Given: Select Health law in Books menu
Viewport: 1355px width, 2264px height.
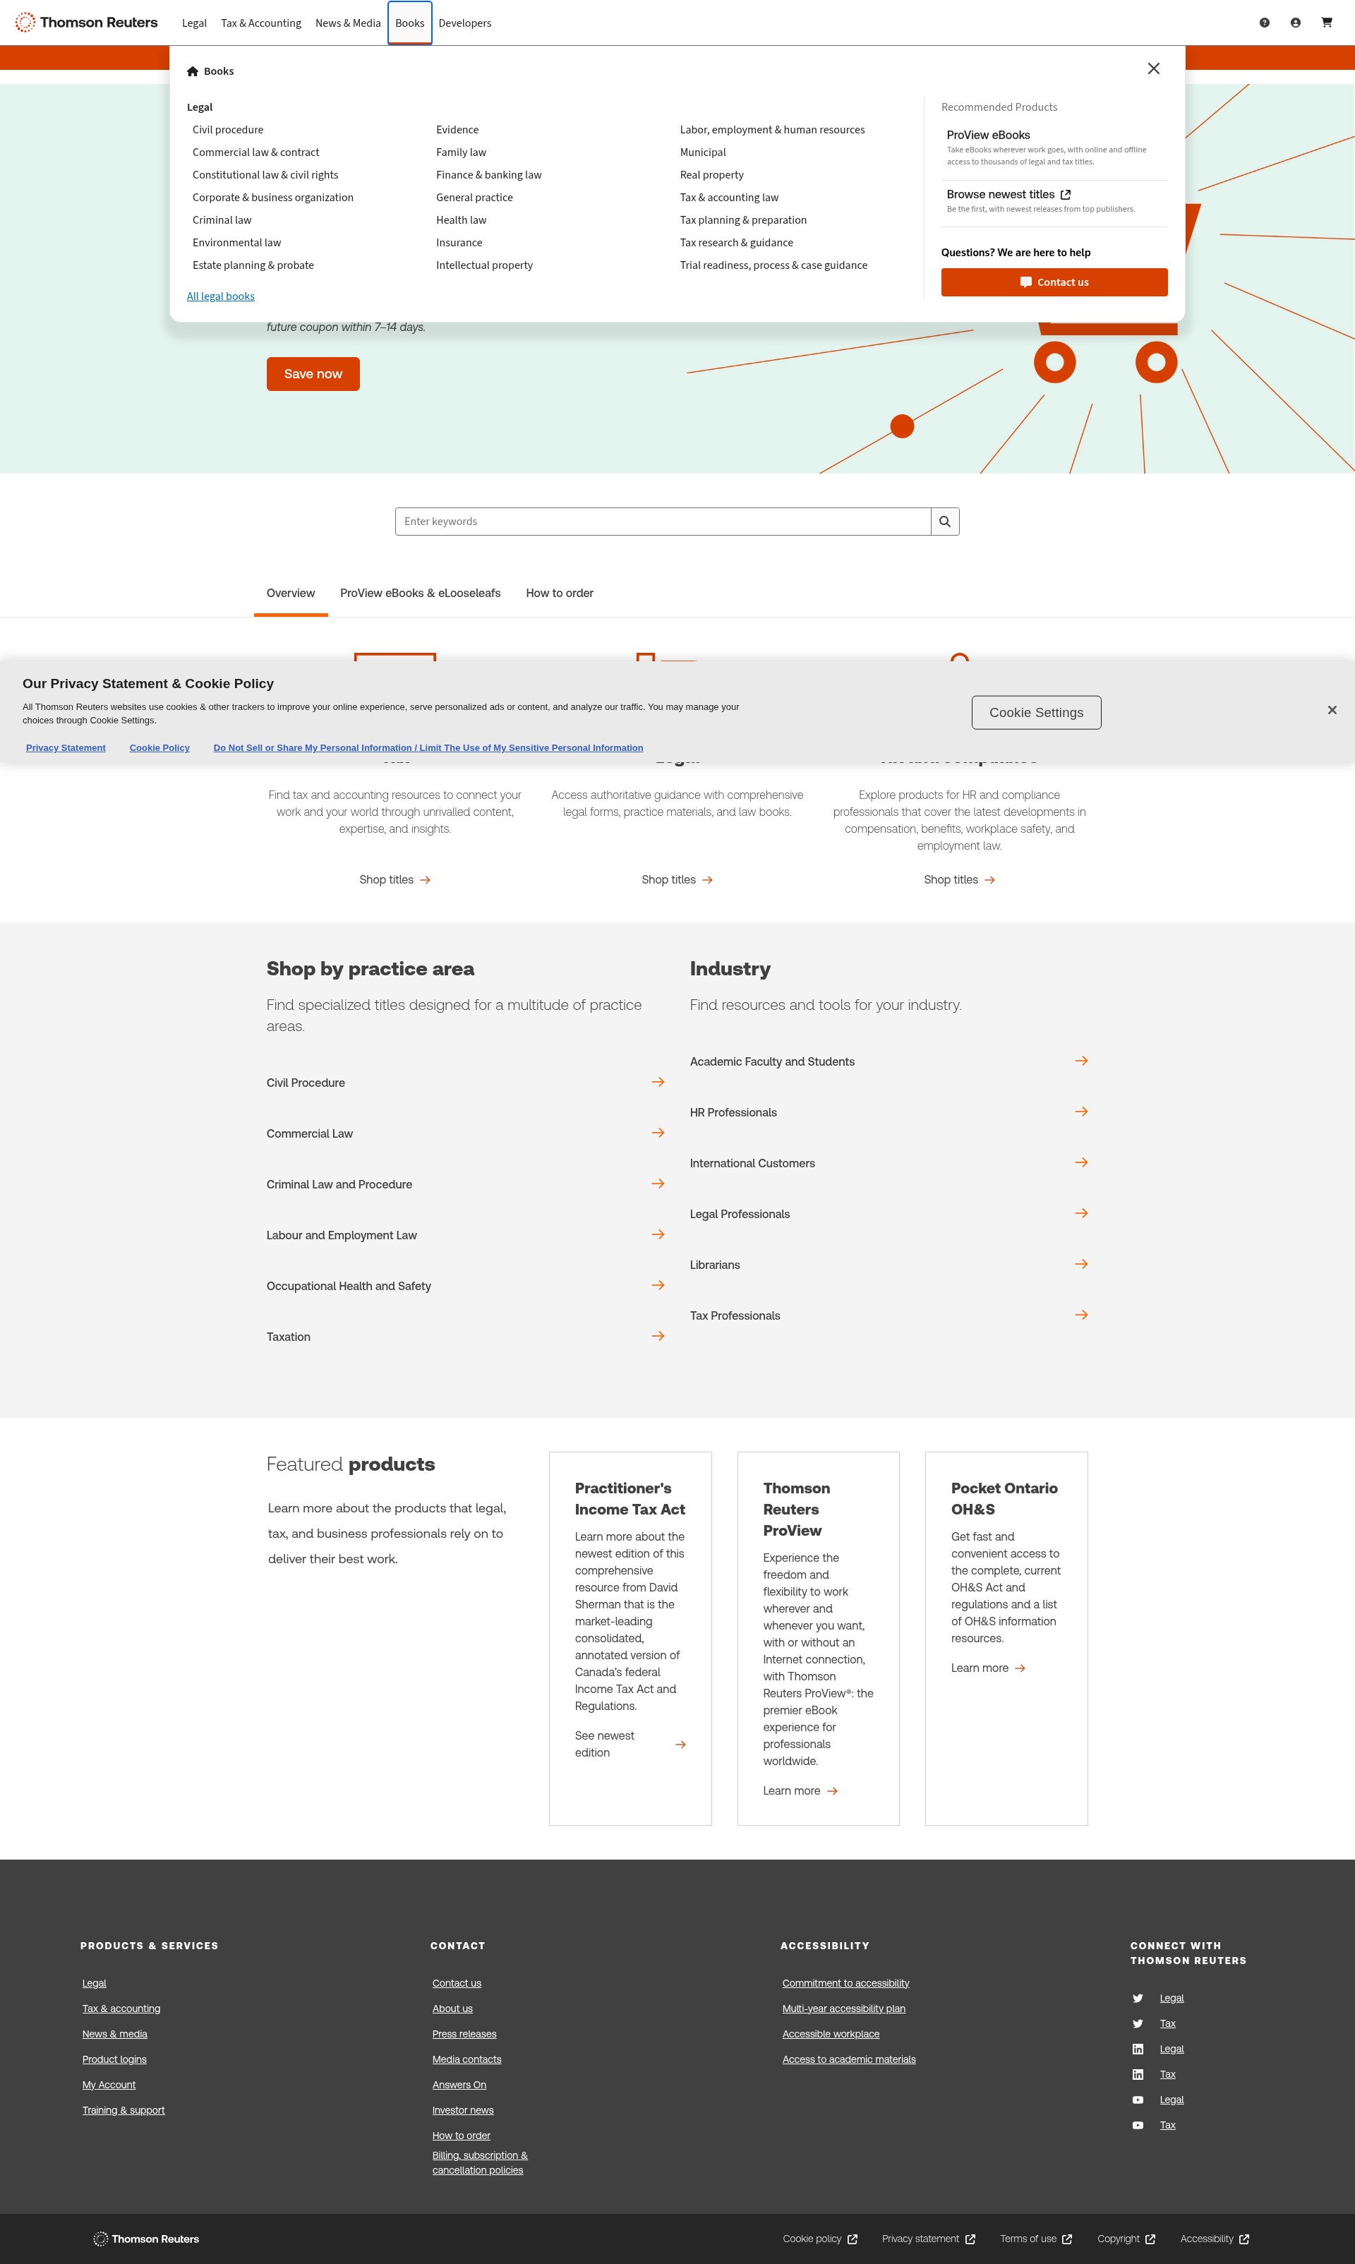Looking at the screenshot, I should pos(461,220).
